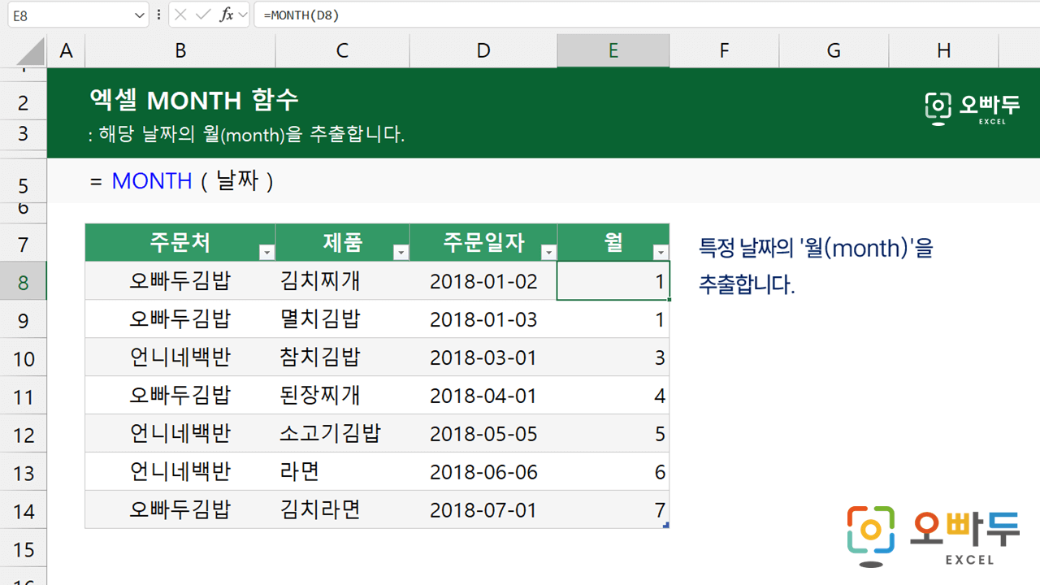The height and width of the screenshot is (585, 1040).
Task: Click the 제품 table header cell
Action: click(342, 243)
